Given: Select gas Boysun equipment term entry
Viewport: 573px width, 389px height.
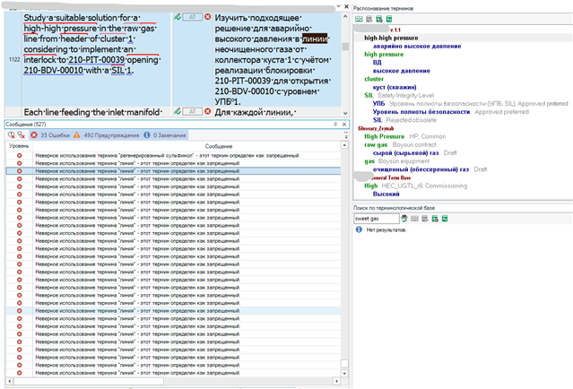Looking at the screenshot, I should pos(397,161).
